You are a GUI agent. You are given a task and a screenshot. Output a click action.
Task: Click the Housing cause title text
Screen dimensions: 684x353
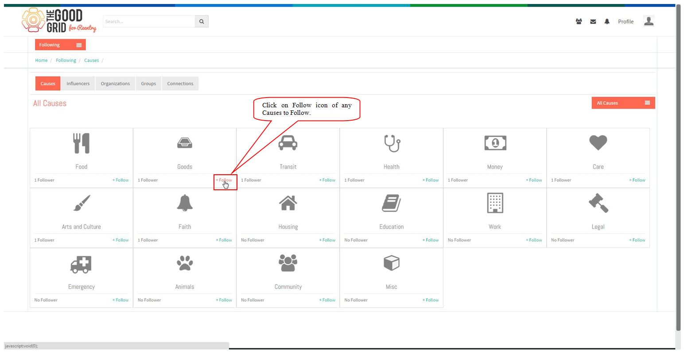288,227
